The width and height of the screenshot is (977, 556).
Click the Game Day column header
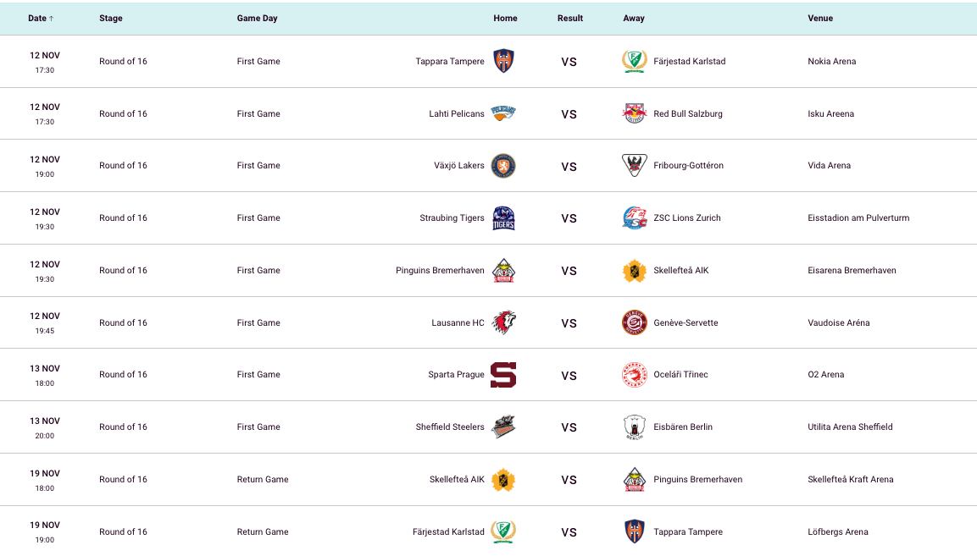pos(257,18)
